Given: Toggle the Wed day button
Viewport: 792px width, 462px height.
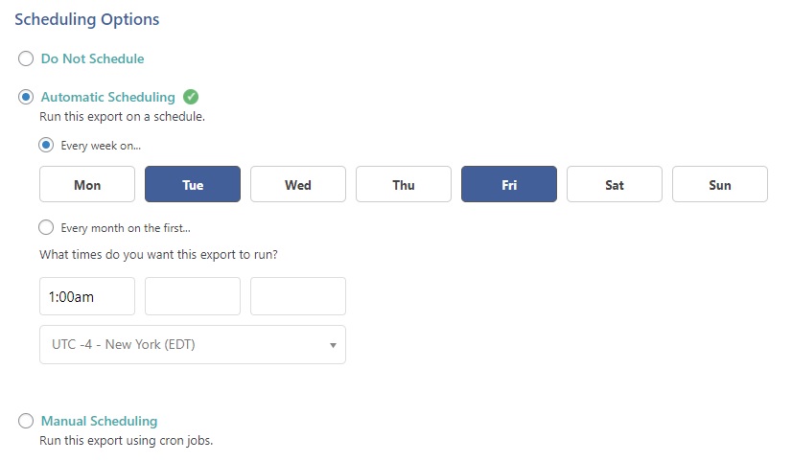Looking at the screenshot, I should point(298,184).
